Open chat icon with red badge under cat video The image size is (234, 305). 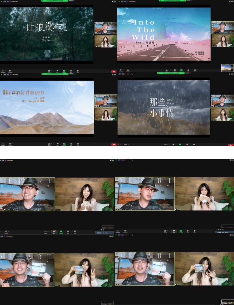[54, 232]
